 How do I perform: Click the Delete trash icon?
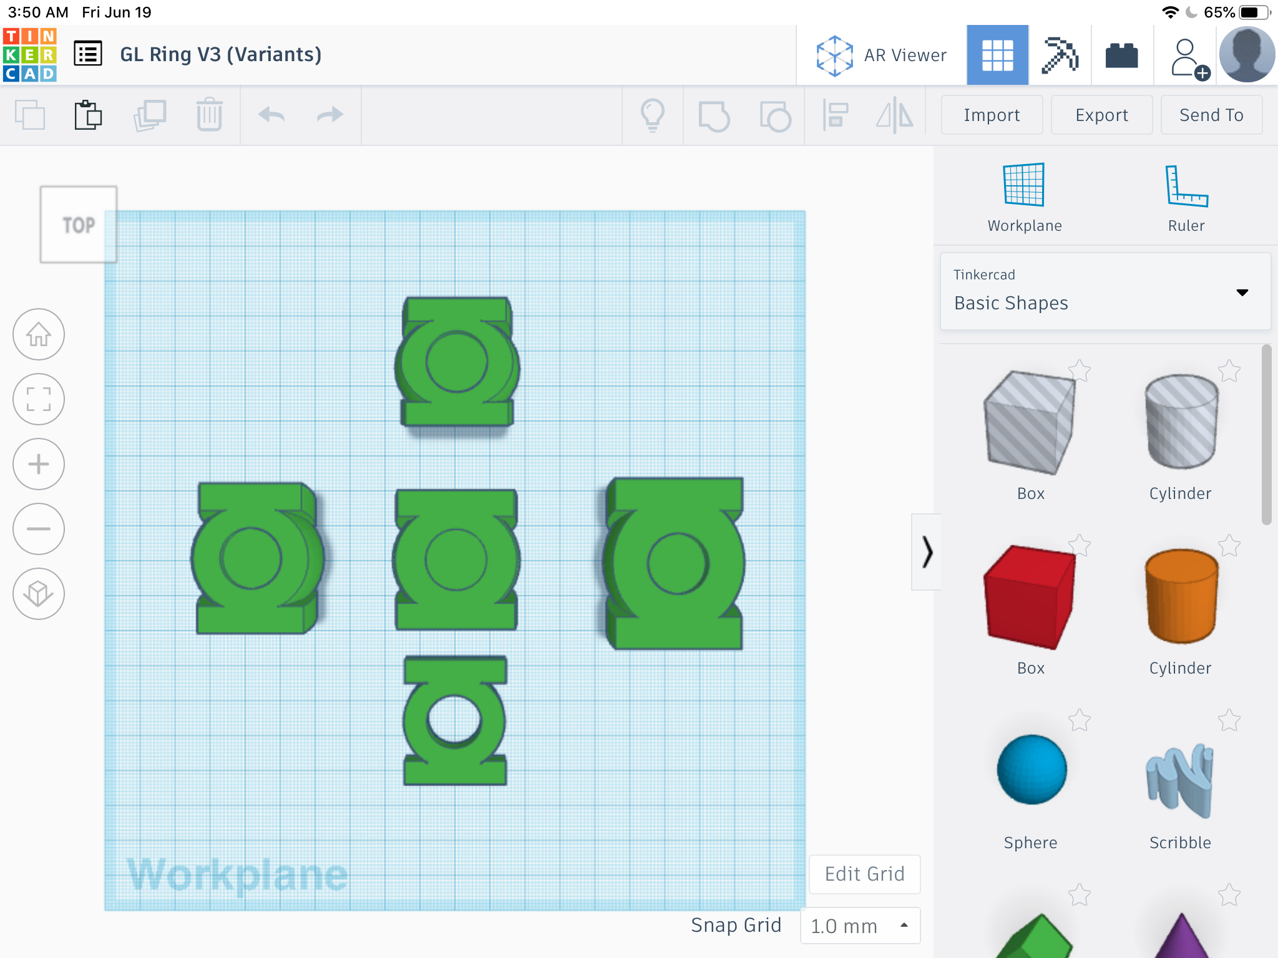click(x=210, y=115)
